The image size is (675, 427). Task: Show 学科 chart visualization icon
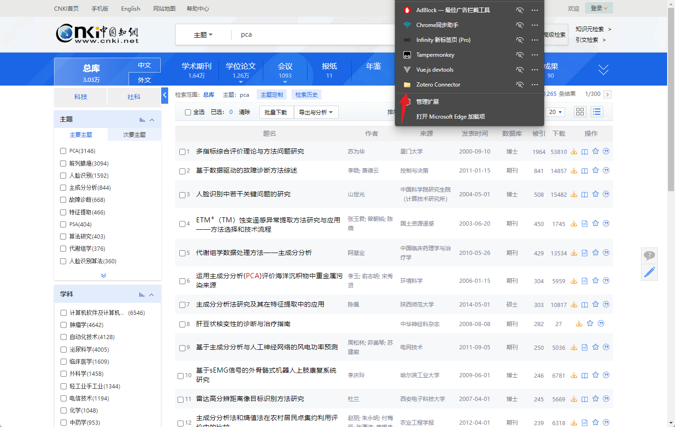tap(142, 295)
